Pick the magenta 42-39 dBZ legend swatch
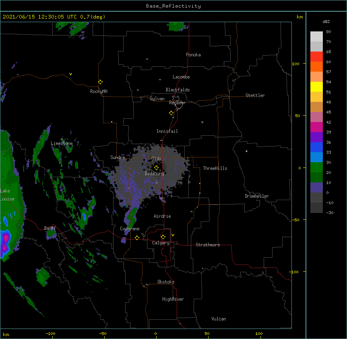The image size is (347, 339). tap(316, 127)
